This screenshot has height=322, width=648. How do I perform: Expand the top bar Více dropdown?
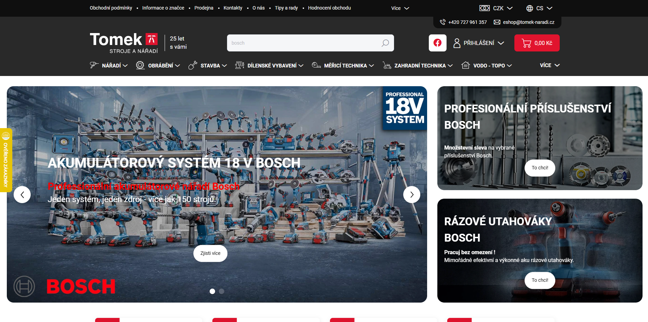tap(400, 8)
